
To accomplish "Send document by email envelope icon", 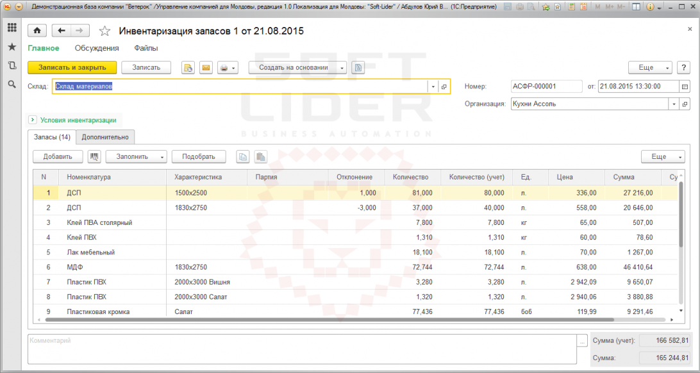I will [x=206, y=68].
